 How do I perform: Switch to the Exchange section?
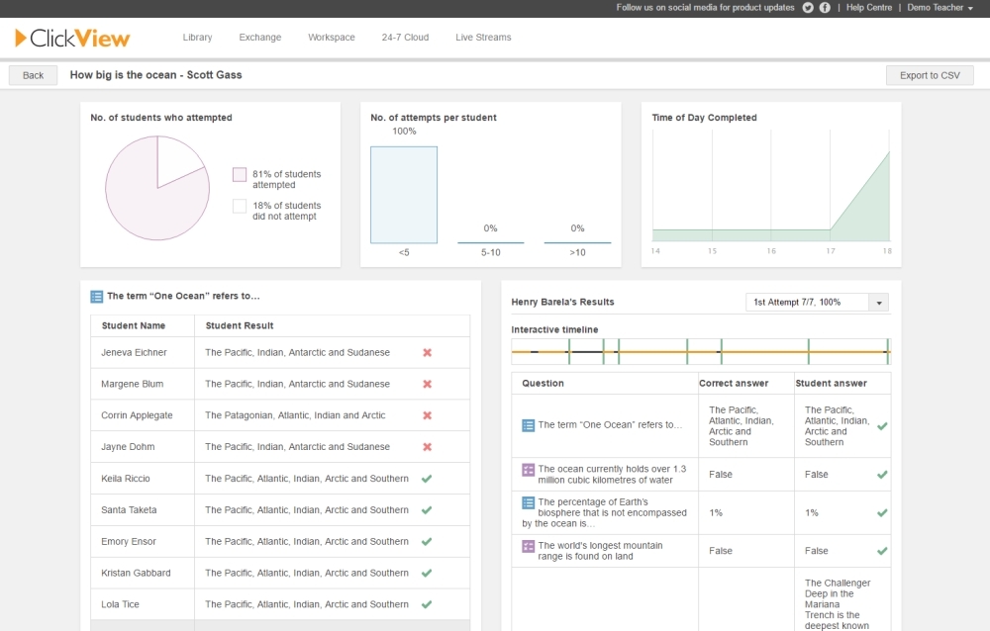(259, 37)
